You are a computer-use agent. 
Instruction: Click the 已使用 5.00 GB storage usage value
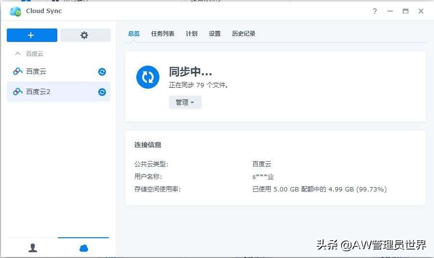(x=319, y=189)
